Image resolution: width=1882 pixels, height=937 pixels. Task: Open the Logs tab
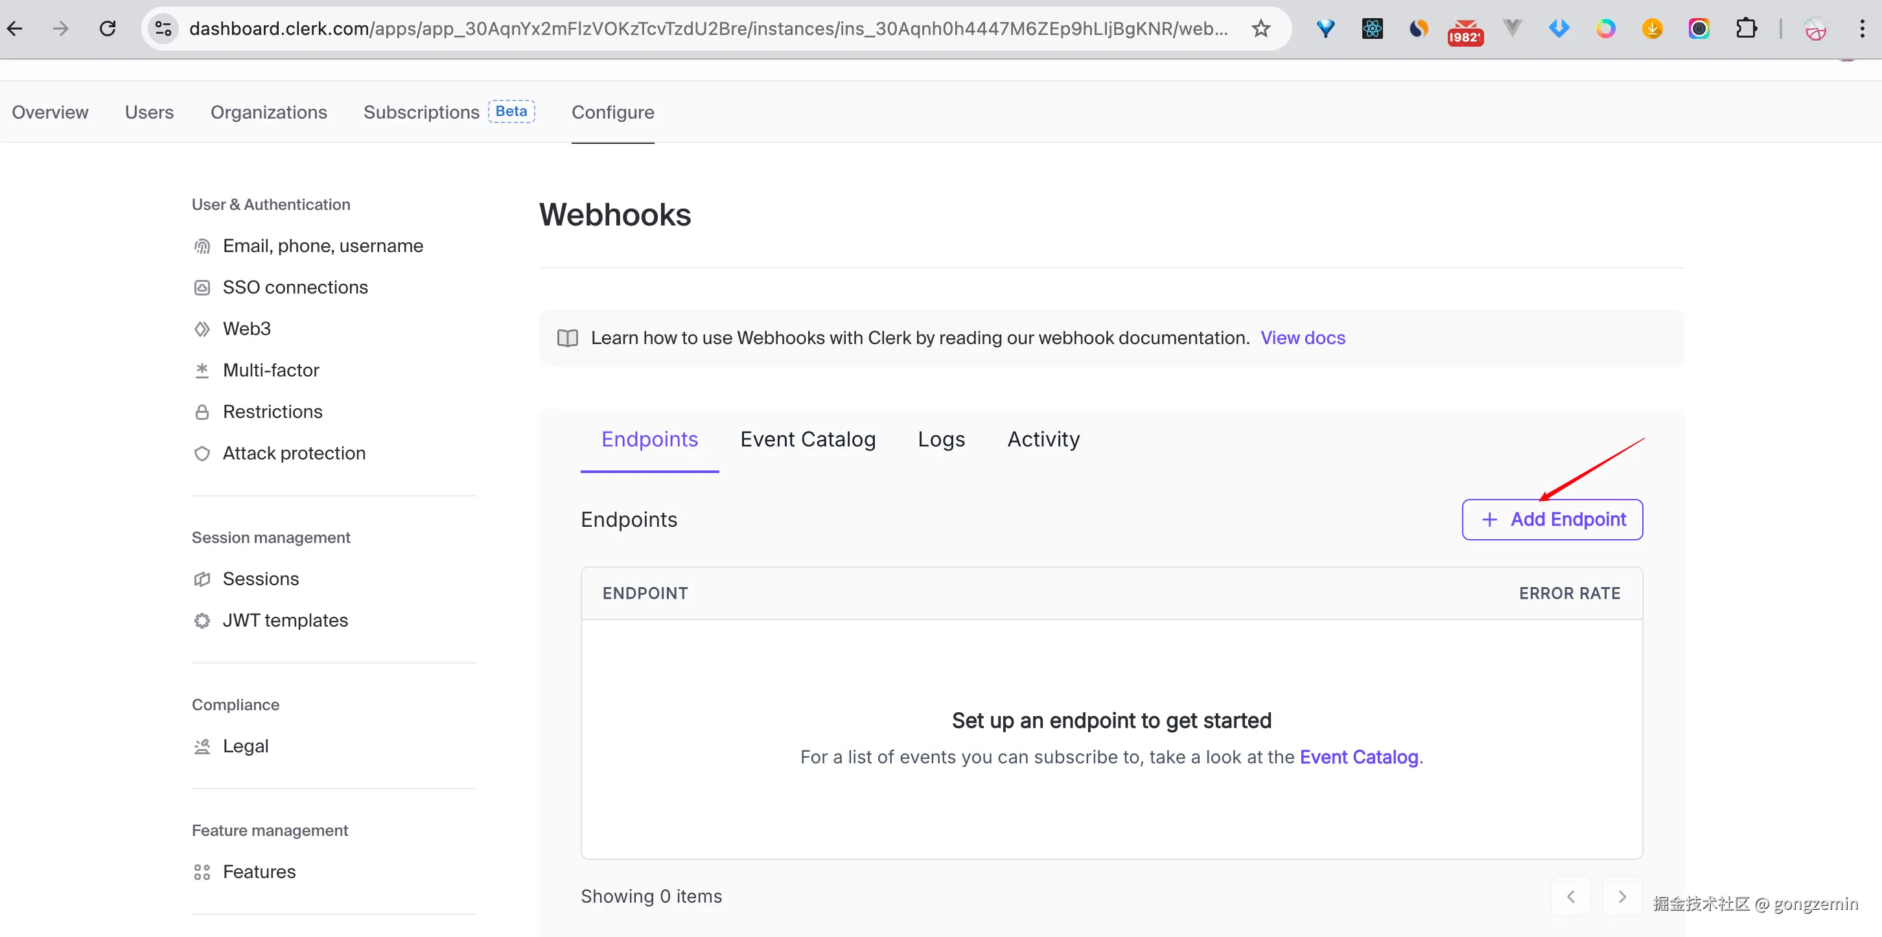941,439
